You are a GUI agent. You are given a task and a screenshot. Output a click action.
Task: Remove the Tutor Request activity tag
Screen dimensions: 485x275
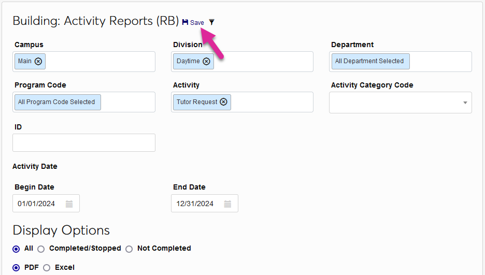tap(223, 102)
